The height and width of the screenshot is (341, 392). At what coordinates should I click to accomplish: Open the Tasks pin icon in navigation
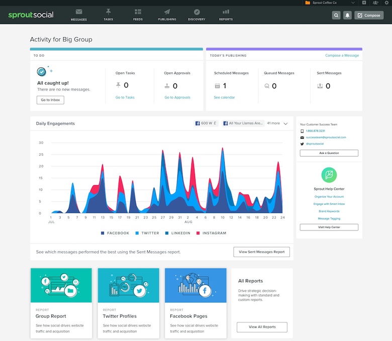tap(108, 15)
